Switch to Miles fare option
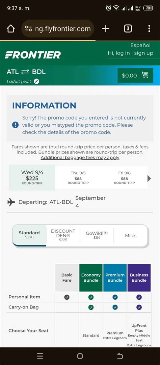Screen dimensions: 160x365 tap(131, 235)
